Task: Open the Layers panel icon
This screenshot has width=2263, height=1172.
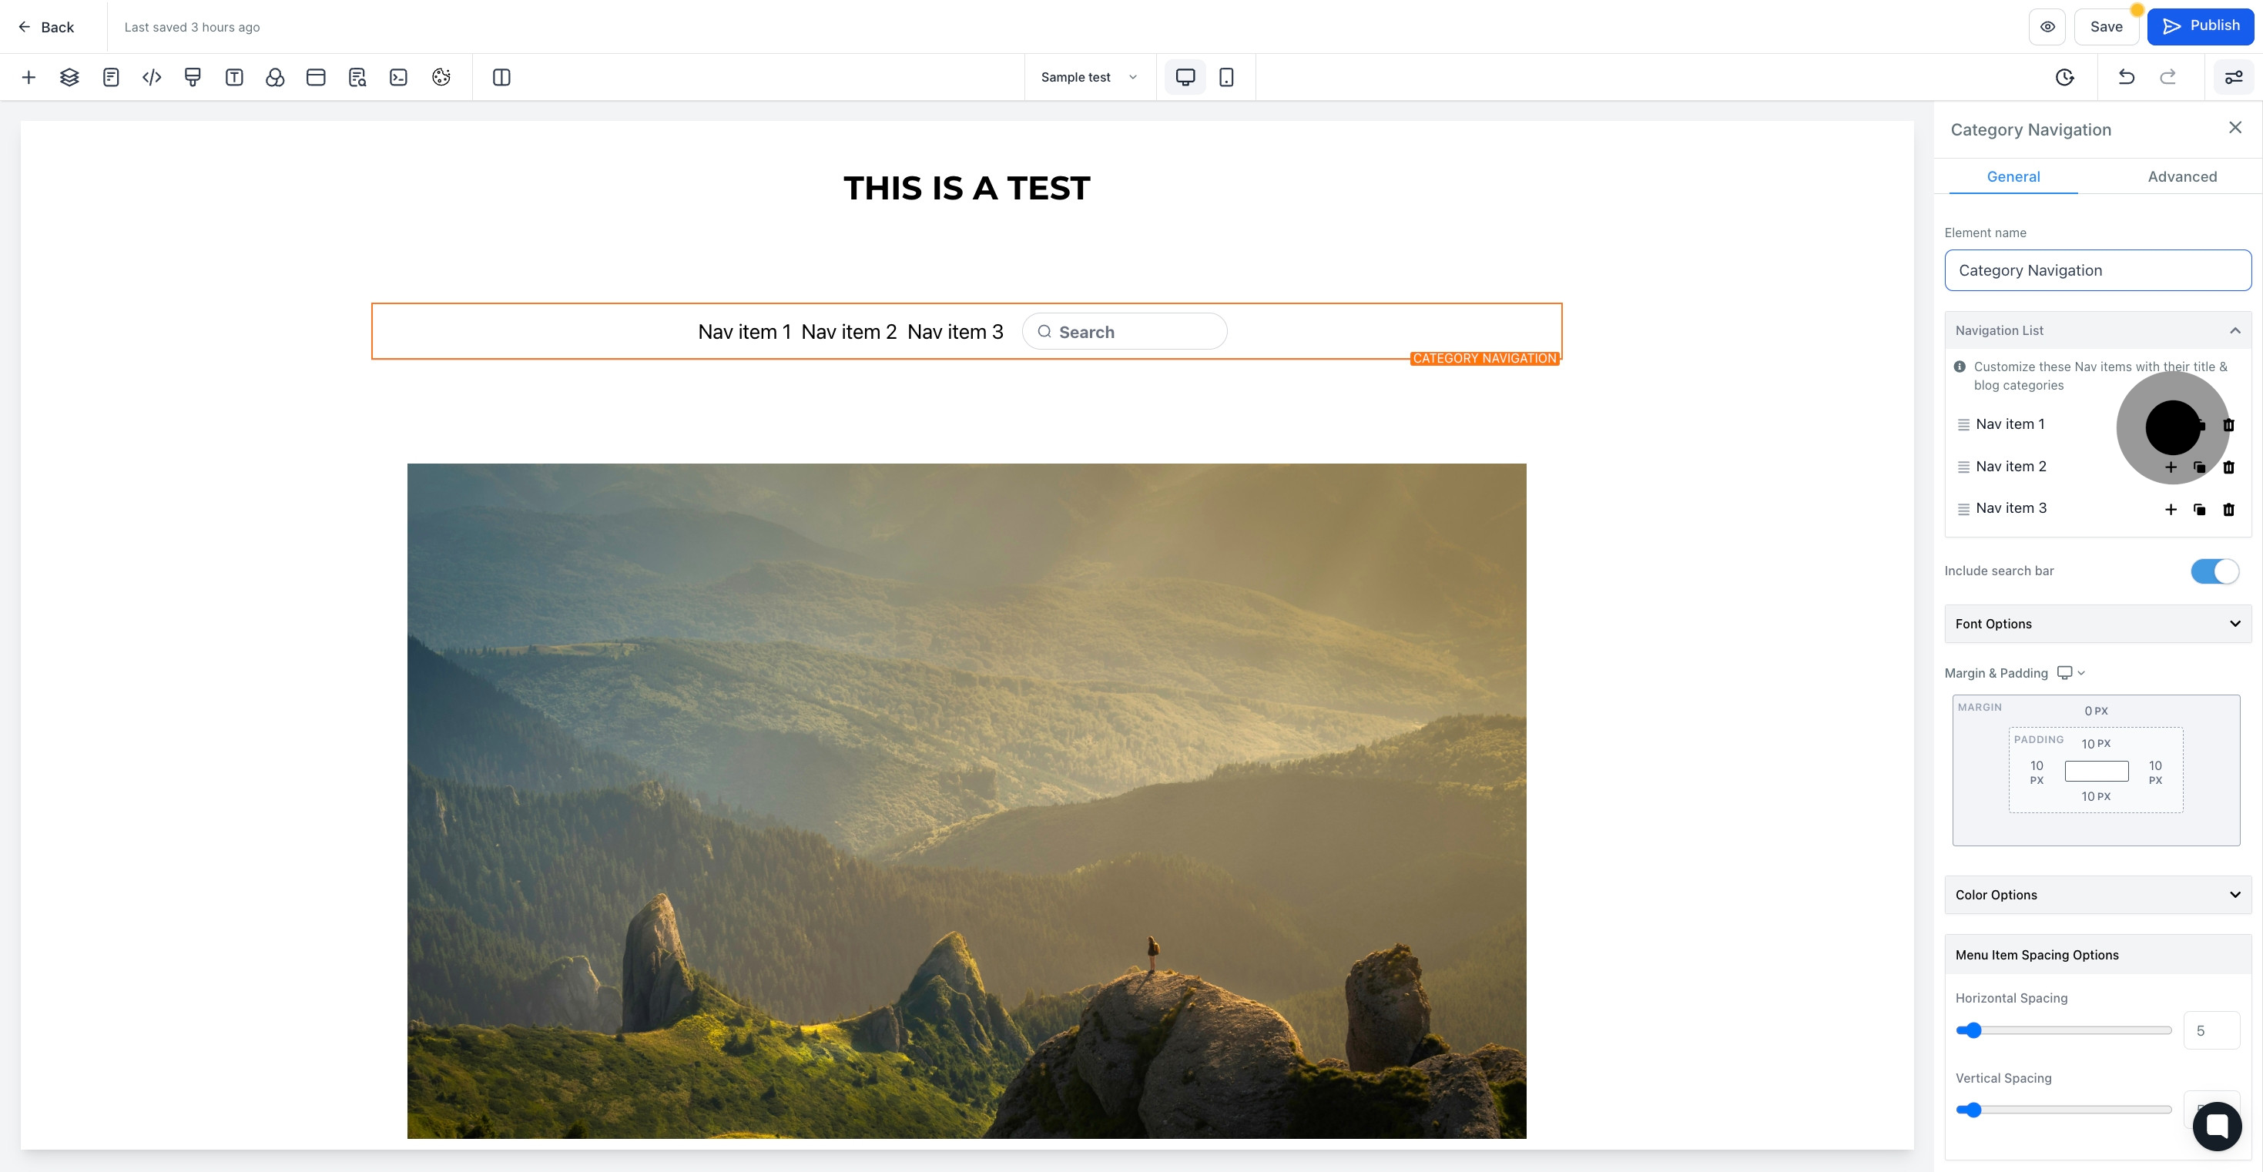Action: coord(69,77)
